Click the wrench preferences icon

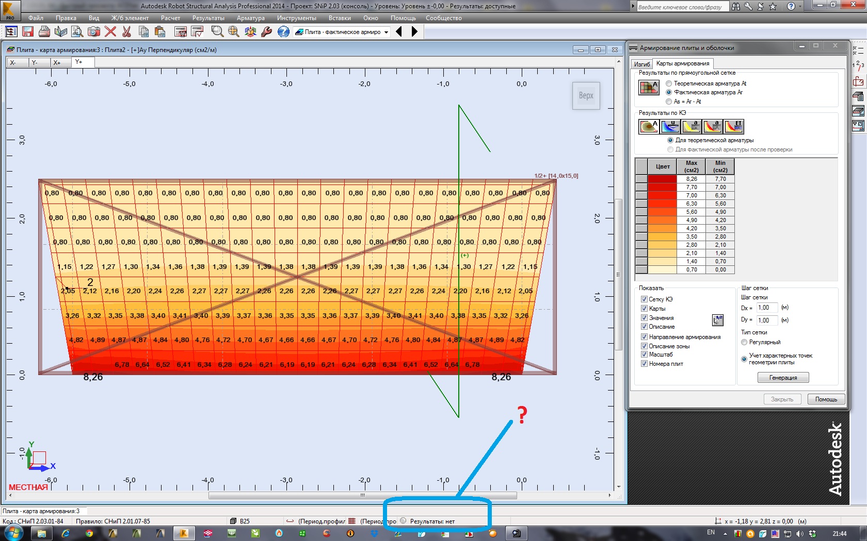click(267, 32)
